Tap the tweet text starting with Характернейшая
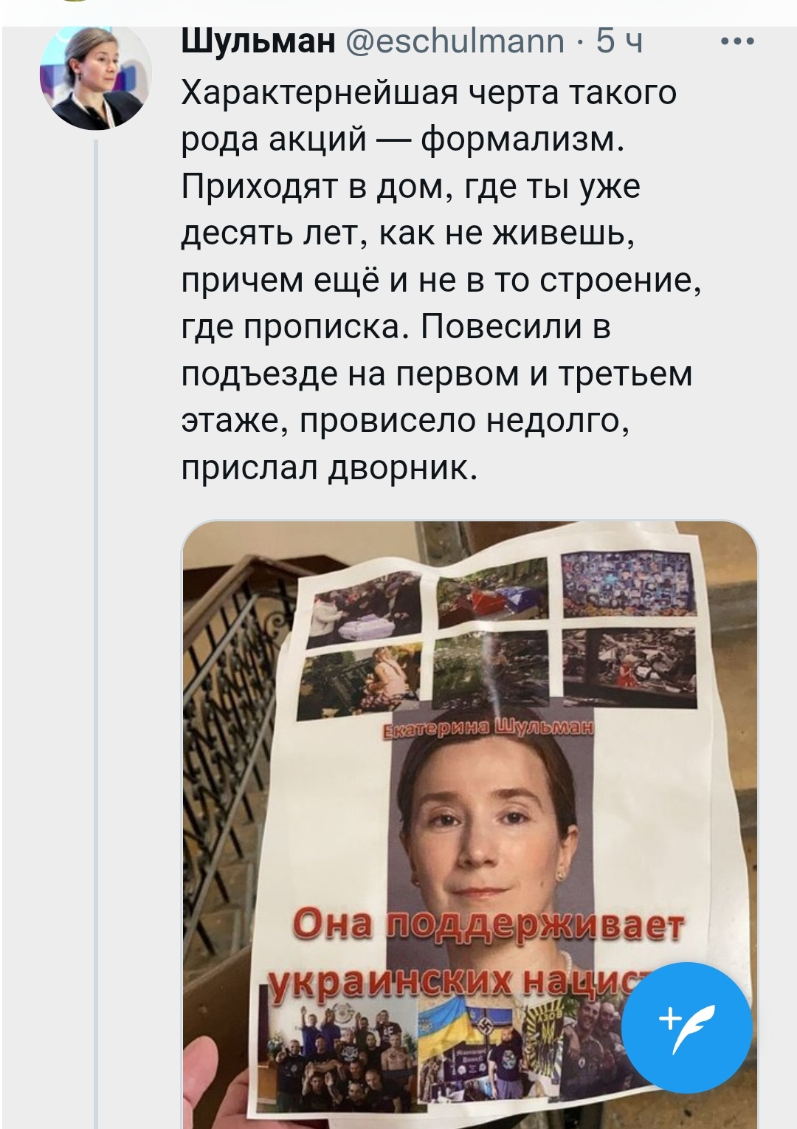The height and width of the screenshot is (1129, 797). [441, 280]
